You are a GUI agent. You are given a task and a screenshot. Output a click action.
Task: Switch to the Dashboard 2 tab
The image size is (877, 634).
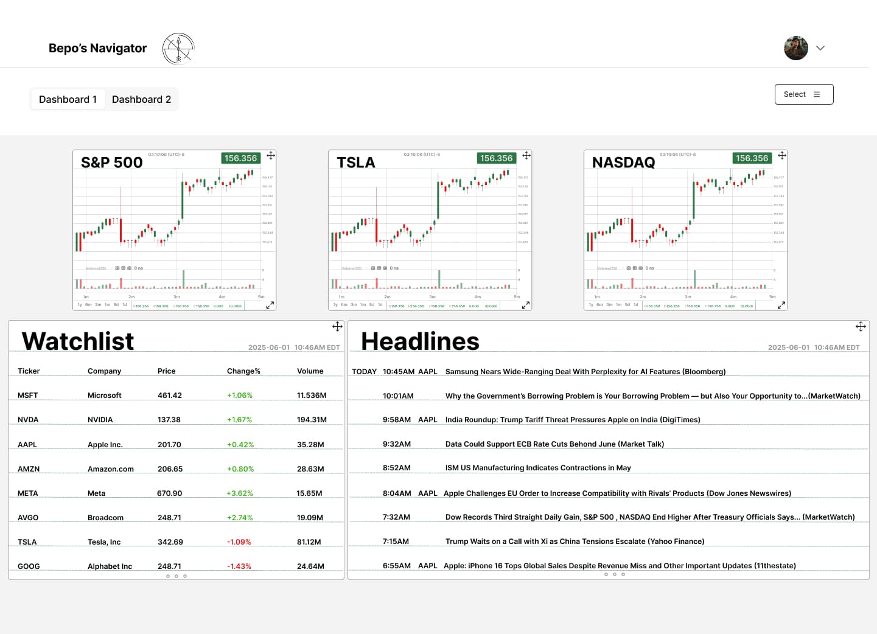pos(141,99)
